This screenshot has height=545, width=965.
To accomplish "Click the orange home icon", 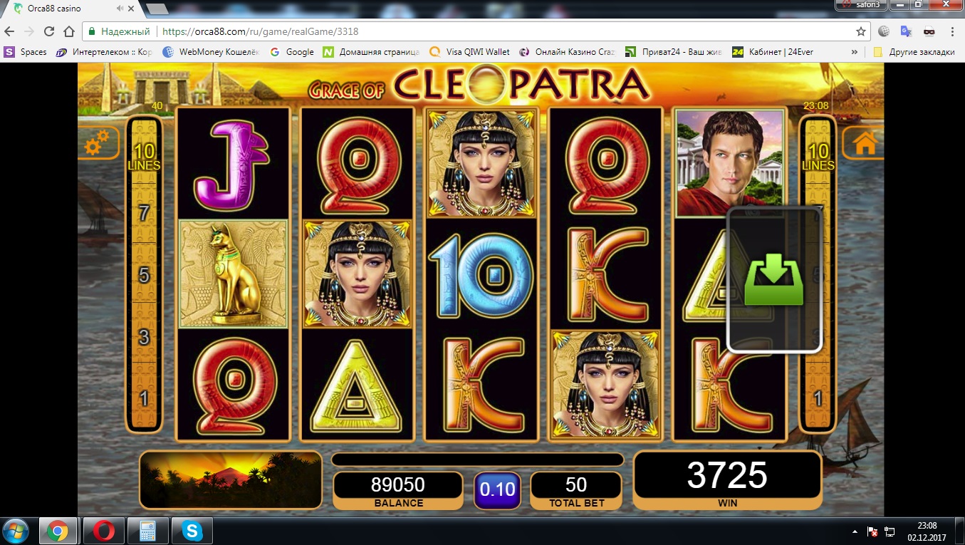I will click(864, 143).
